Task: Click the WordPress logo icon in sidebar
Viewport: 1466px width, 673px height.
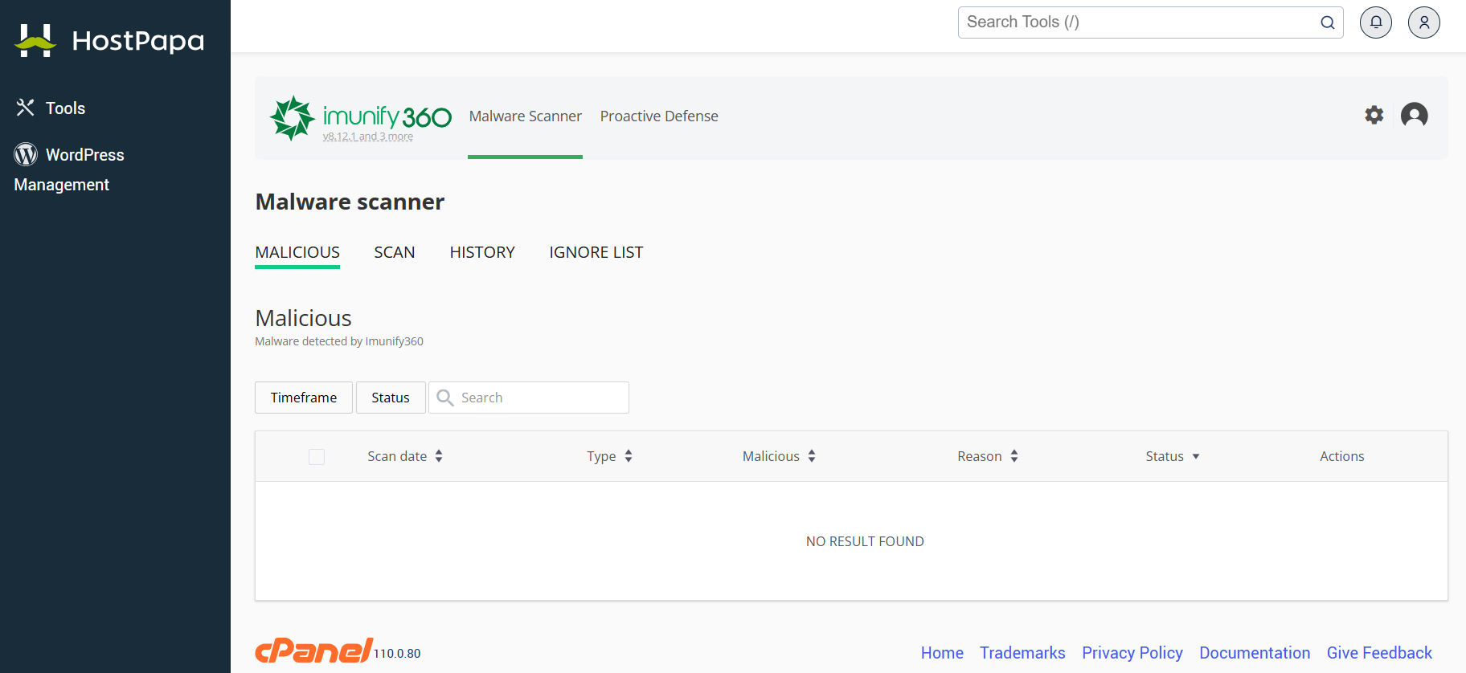Action: 26,154
